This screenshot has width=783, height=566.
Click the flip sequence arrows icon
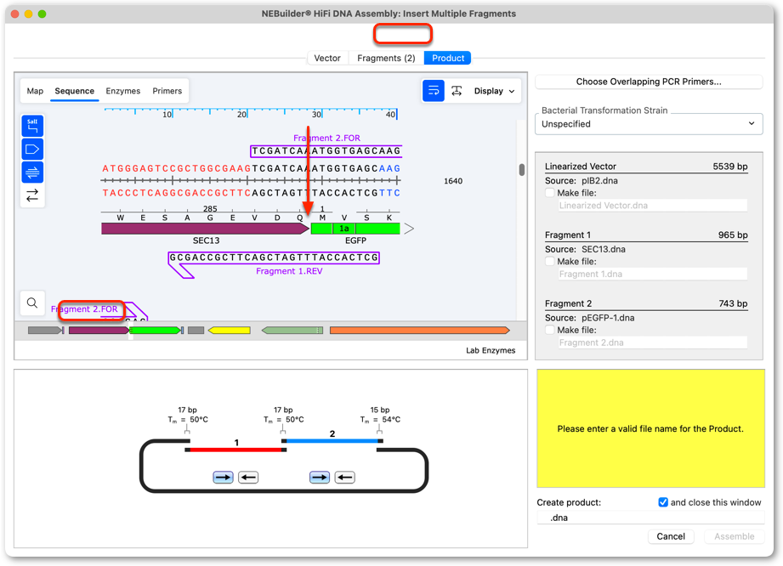coord(32,195)
